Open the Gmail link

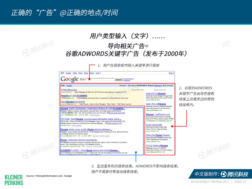click(x=92, y=73)
